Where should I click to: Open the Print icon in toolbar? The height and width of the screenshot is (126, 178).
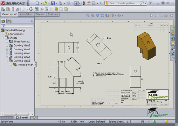point(60,3)
